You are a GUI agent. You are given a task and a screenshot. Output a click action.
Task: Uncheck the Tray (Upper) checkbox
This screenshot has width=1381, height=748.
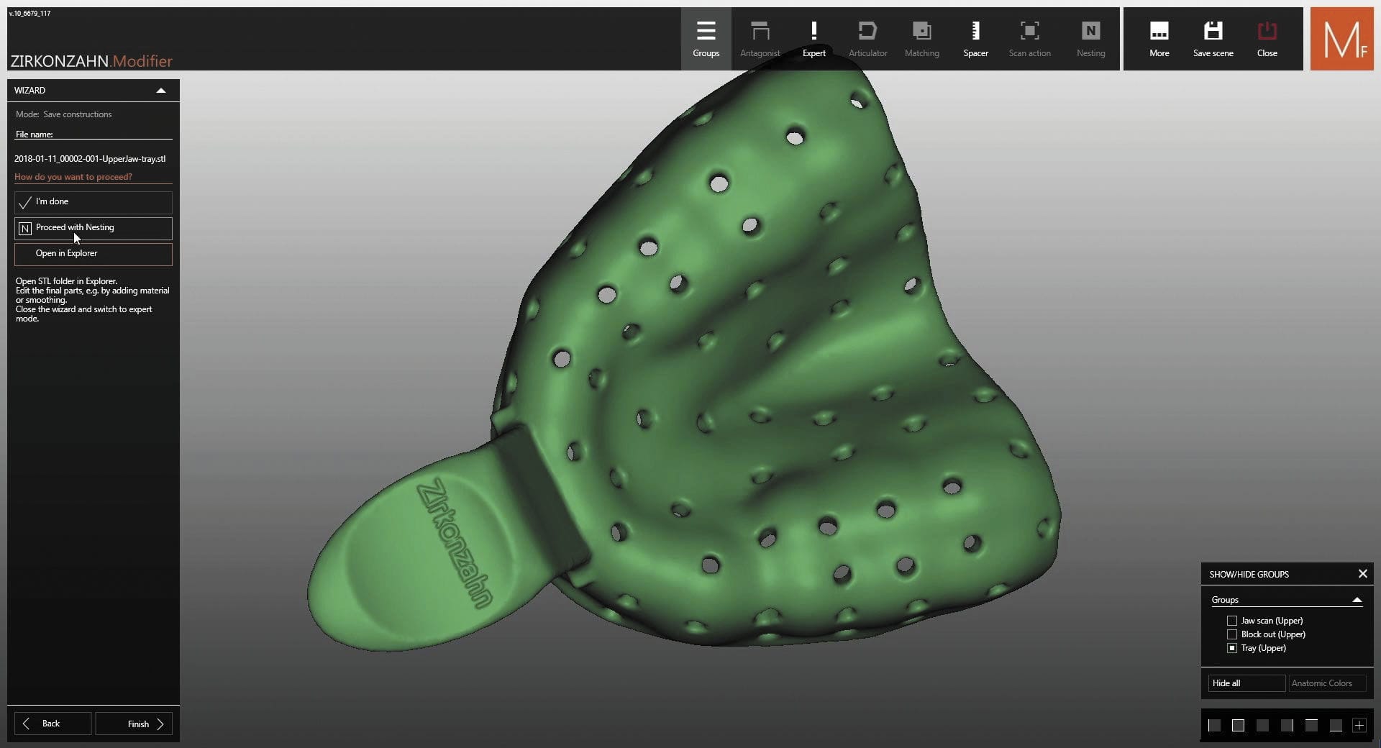1231,647
